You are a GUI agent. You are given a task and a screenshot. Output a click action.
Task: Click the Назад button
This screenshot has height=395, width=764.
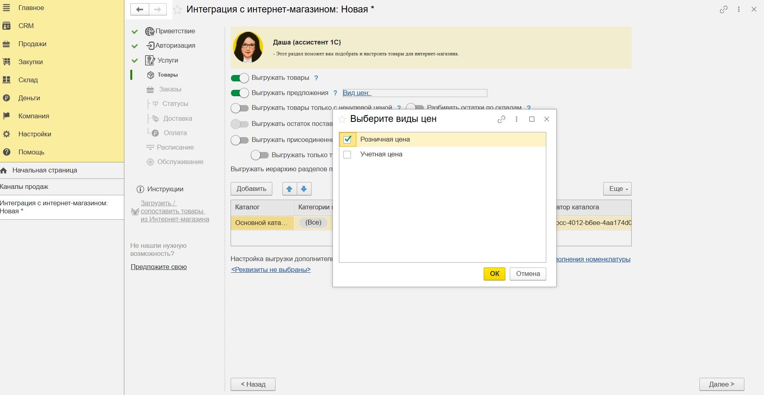(x=253, y=384)
